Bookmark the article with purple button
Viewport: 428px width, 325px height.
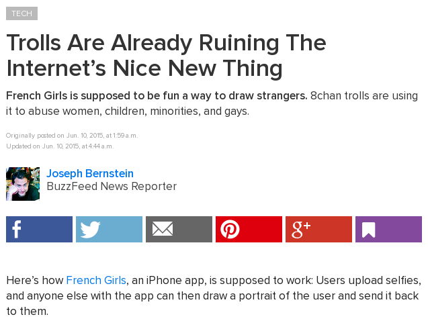388,229
